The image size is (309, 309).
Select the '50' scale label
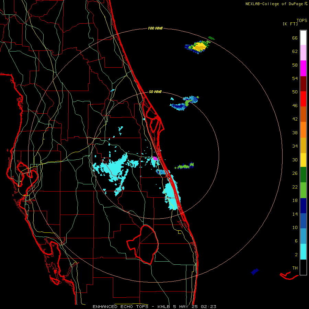tap(295, 92)
